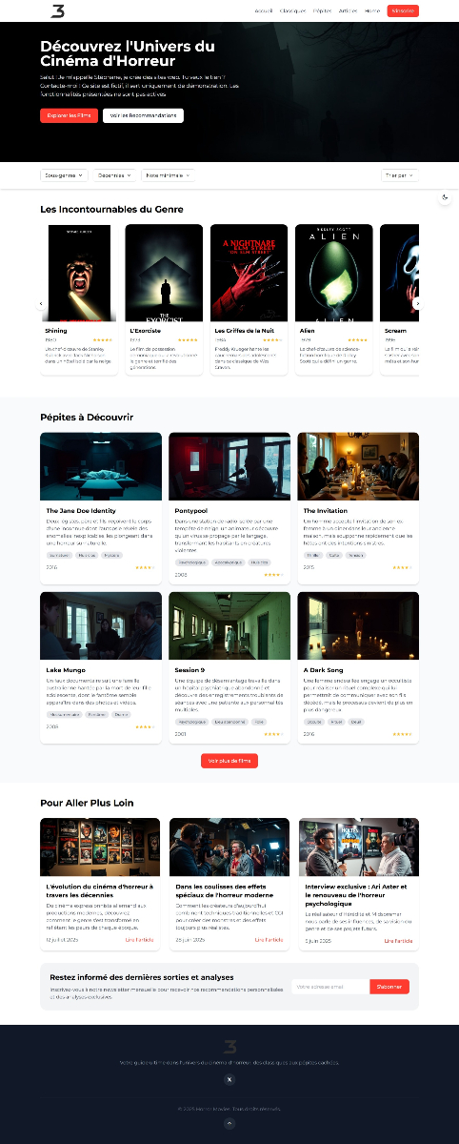
Task: Open L'évolution du cinéma d'horreur article image
Action: click(100, 847)
